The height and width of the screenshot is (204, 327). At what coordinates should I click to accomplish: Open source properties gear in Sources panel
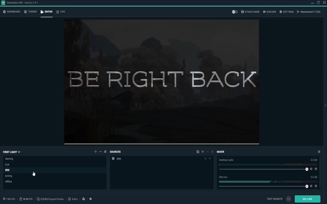212,152
